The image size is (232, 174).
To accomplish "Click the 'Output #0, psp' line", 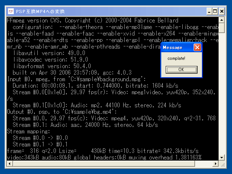I will (62, 112).
